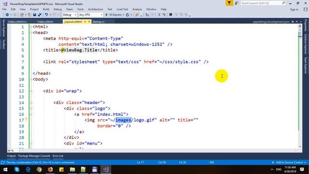
Task: Click the notifications flag icon
Action: pyautogui.click(x=229, y=3)
